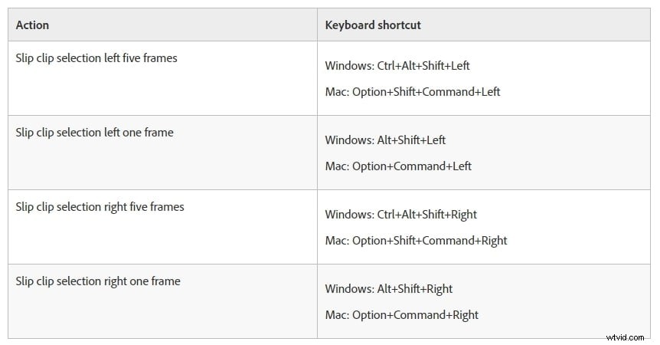Click the Alt+Shift+Right key combination
Screen dimensions: 660x345
point(415,289)
